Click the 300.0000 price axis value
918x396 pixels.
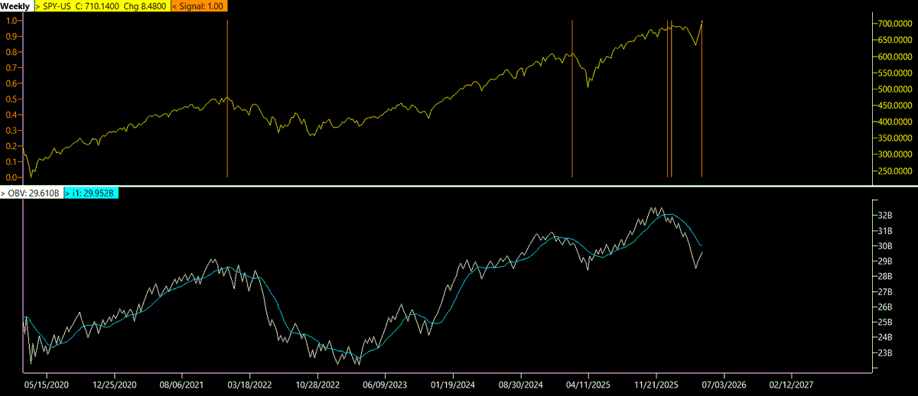click(894, 154)
